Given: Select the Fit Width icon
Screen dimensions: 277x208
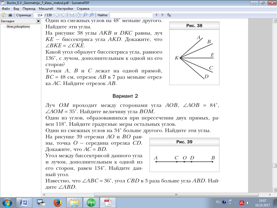Looking at the screenshot, I should click(72, 15).
